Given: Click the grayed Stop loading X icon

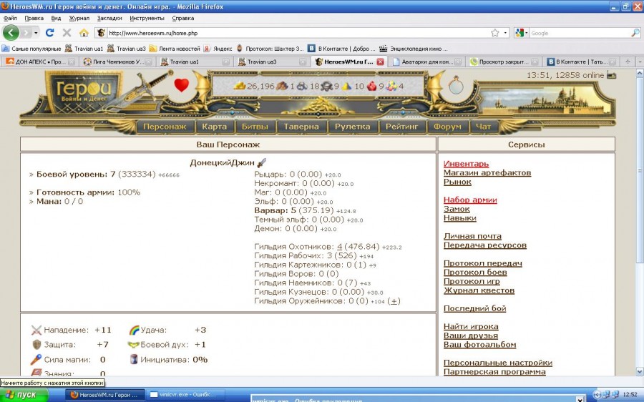Looking at the screenshot, I should (x=67, y=33).
